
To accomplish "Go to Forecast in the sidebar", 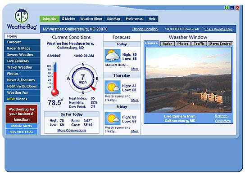I will click(x=22, y=42).
